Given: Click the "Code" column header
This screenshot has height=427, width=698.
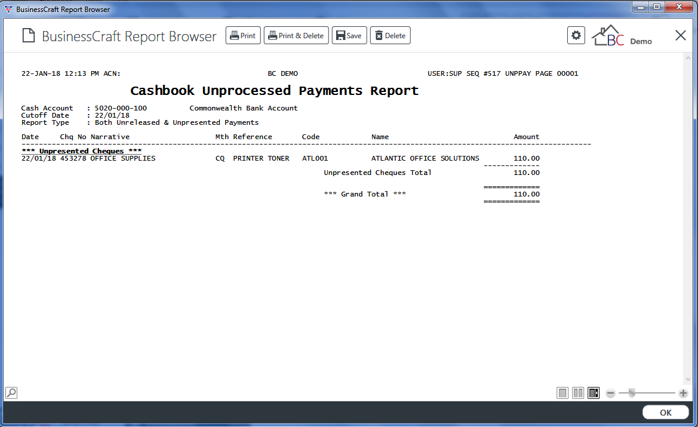Looking at the screenshot, I should 310,137.
